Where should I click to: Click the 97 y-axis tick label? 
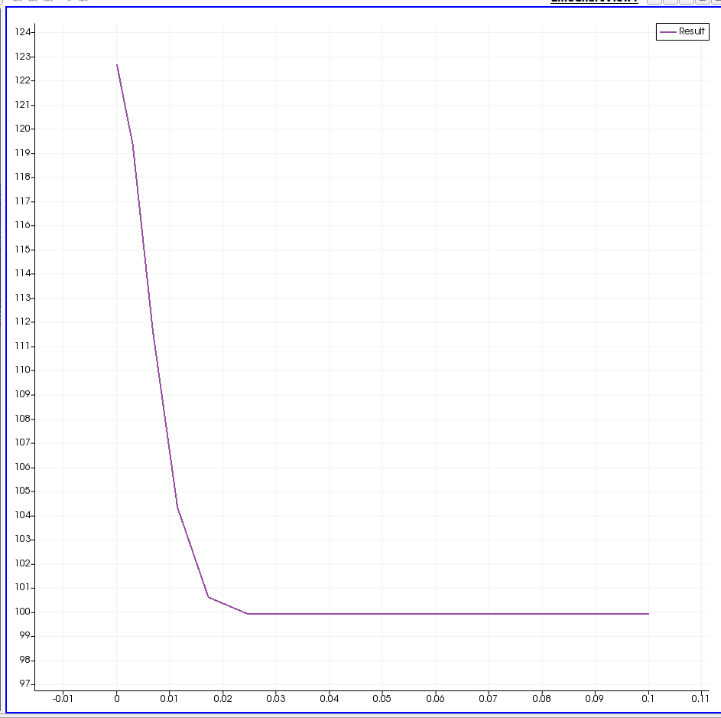(x=24, y=684)
